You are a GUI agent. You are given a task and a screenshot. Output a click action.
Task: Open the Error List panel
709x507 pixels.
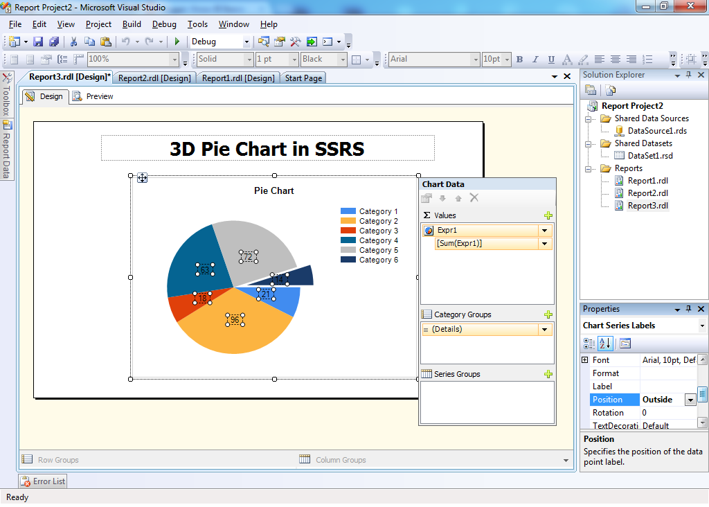[x=42, y=481]
